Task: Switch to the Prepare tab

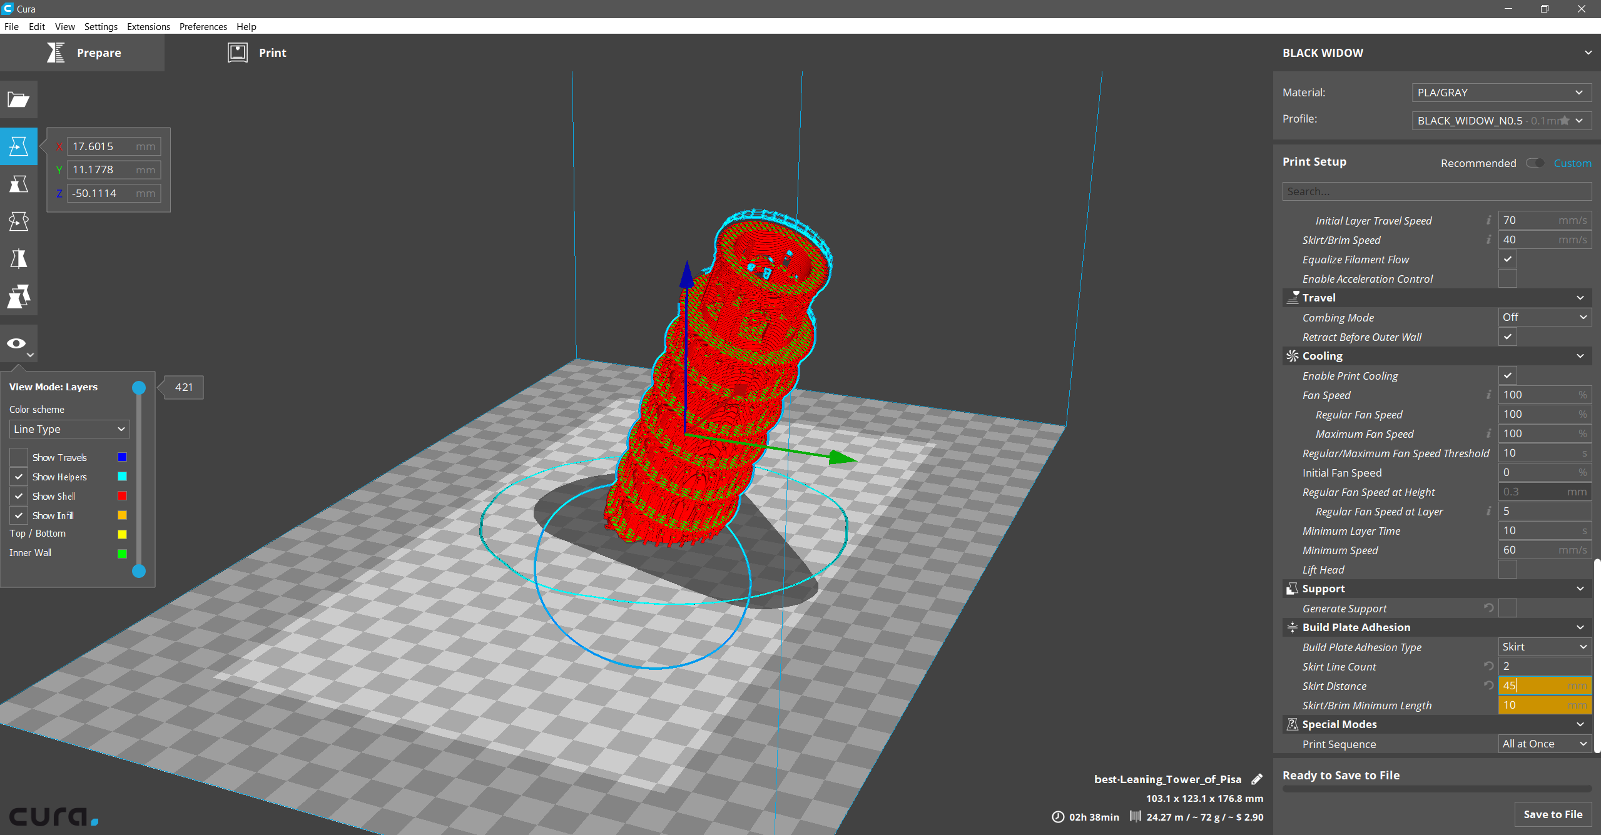Action: [82, 53]
